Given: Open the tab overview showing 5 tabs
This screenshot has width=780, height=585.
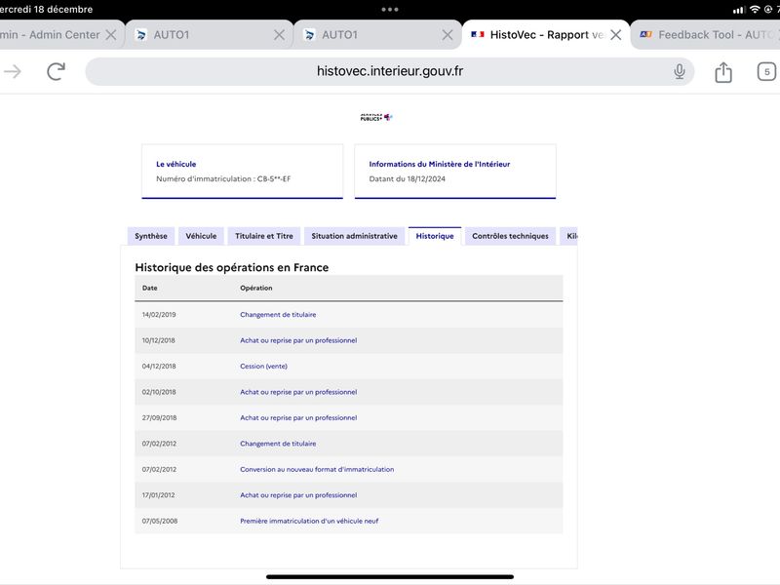Looking at the screenshot, I should pyautogui.click(x=766, y=71).
